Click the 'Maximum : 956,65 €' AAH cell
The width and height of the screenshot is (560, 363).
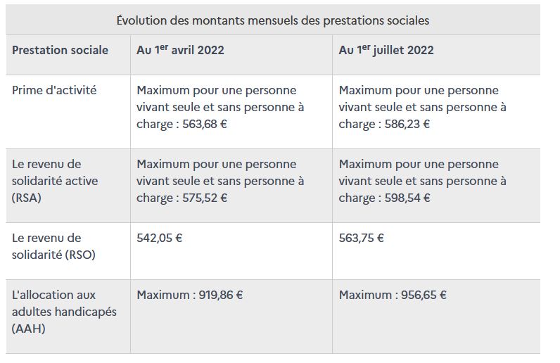point(393,295)
